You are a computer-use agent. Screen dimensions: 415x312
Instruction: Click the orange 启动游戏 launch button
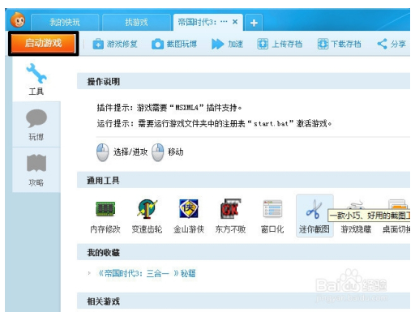43,43
